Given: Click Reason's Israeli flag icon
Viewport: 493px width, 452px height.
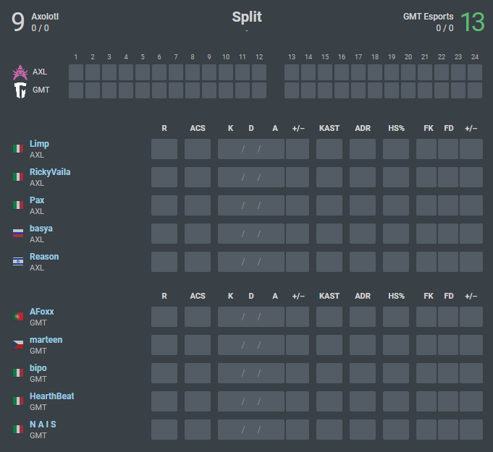Looking at the screenshot, I should 18,261.
